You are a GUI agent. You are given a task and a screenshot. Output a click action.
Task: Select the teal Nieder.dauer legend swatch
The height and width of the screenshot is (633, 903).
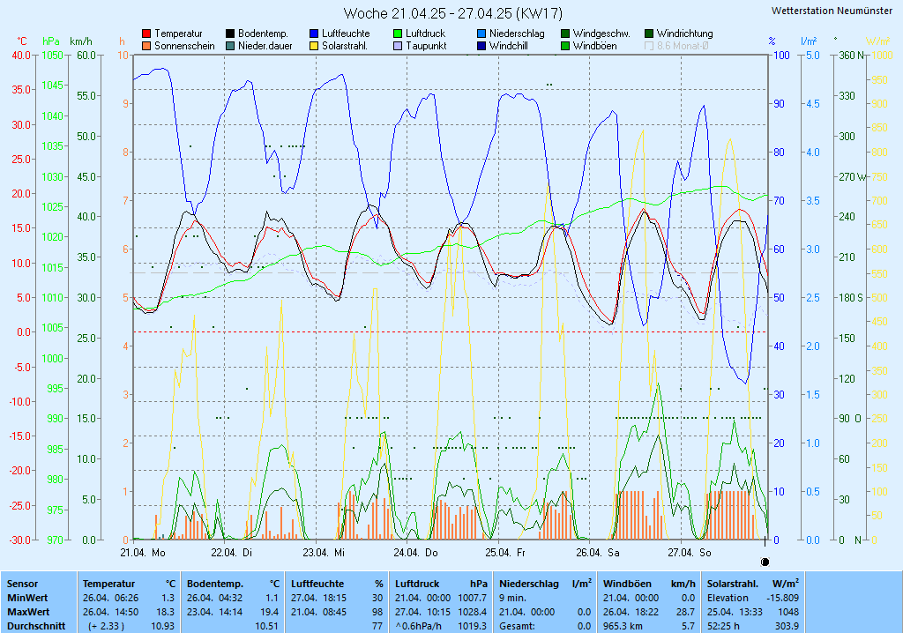click(230, 46)
